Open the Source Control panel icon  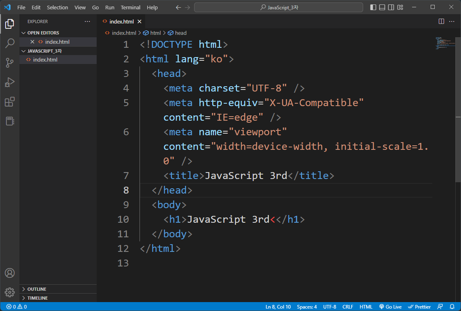pos(10,63)
